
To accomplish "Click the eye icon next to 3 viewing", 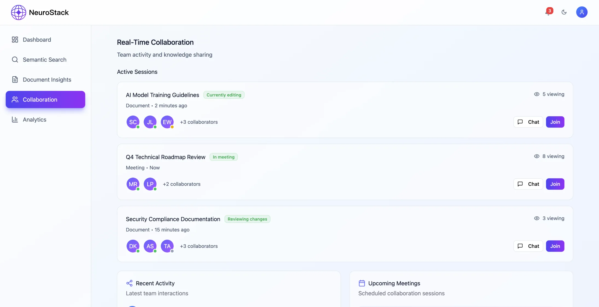I will [x=536, y=218].
